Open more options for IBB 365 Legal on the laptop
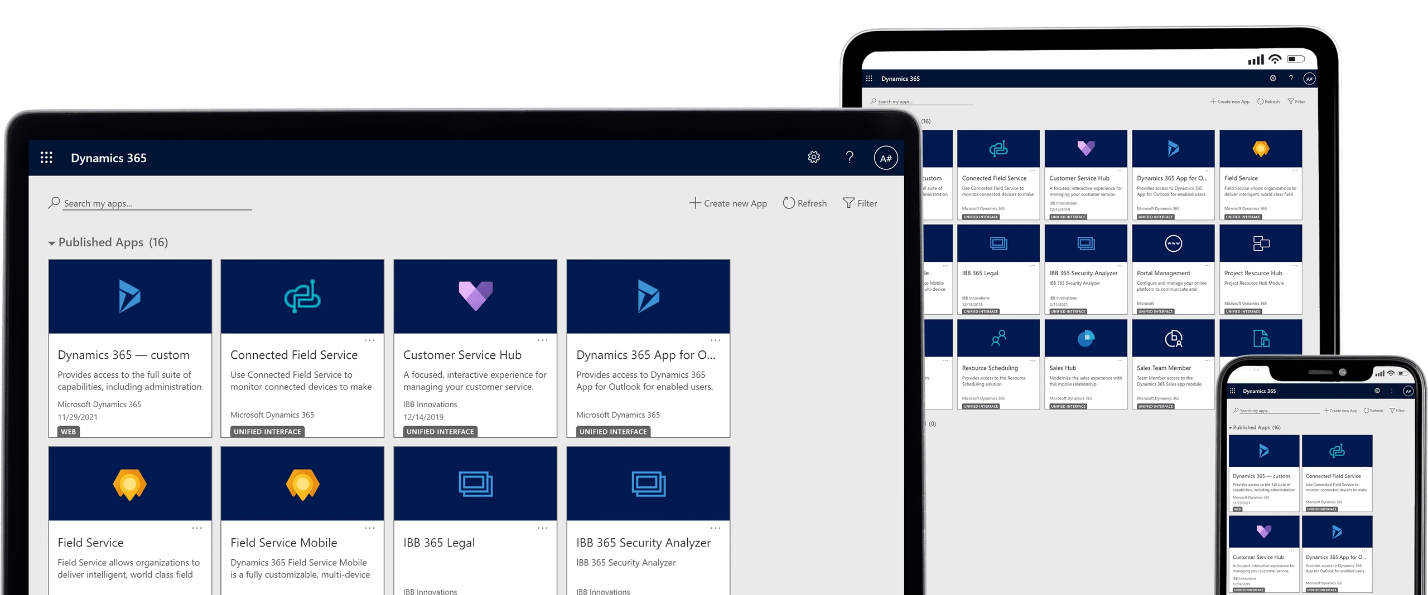The height and width of the screenshot is (595, 1428). coord(543,528)
